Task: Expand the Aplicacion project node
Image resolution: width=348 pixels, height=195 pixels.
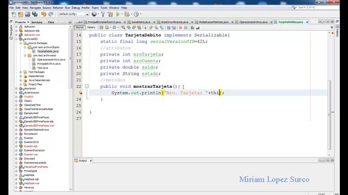Action: point(16,27)
